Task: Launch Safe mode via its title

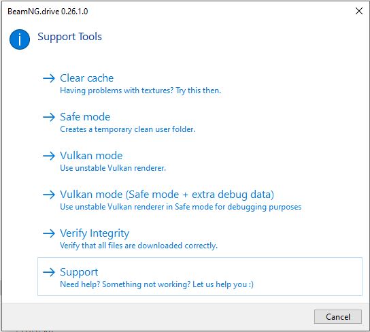Action: [x=85, y=117]
